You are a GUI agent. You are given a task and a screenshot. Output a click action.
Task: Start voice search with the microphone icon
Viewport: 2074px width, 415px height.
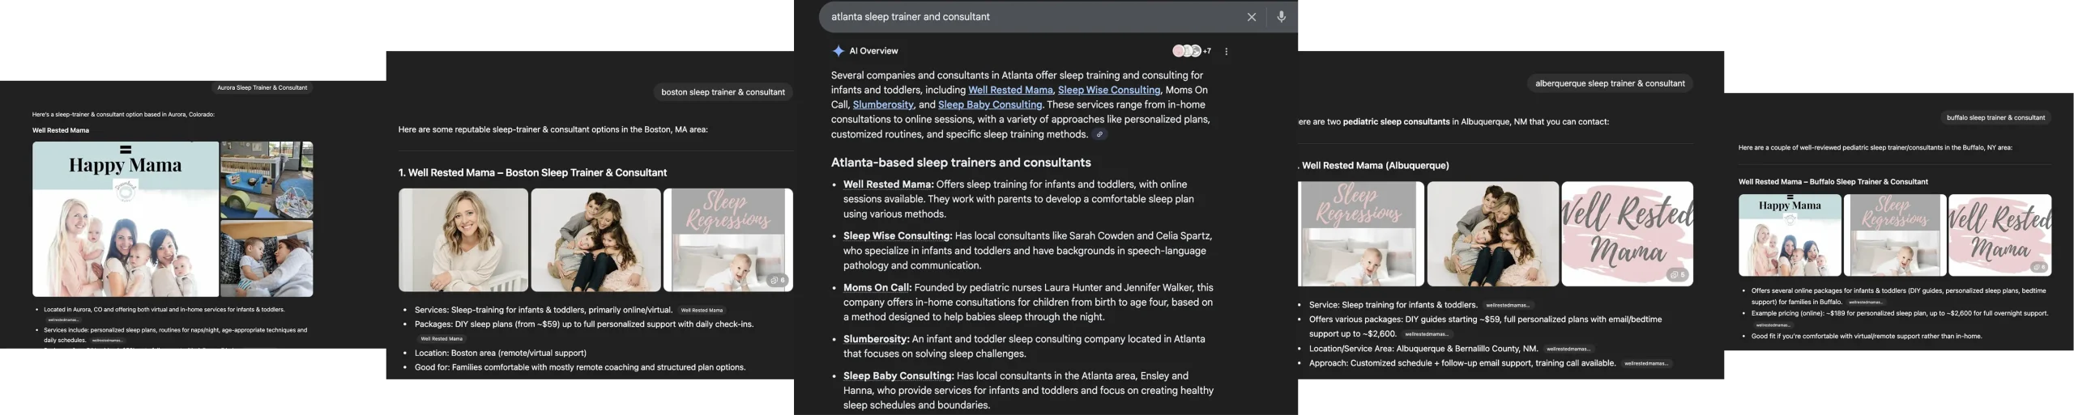(x=1281, y=17)
